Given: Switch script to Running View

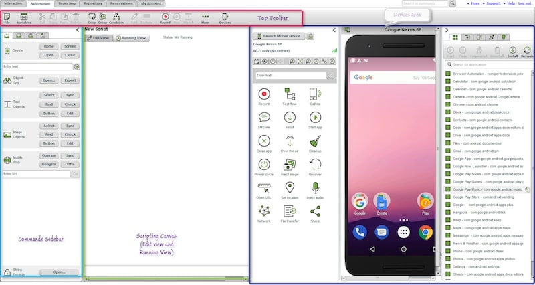Looking at the screenshot, I should pyautogui.click(x=131, y=38).
